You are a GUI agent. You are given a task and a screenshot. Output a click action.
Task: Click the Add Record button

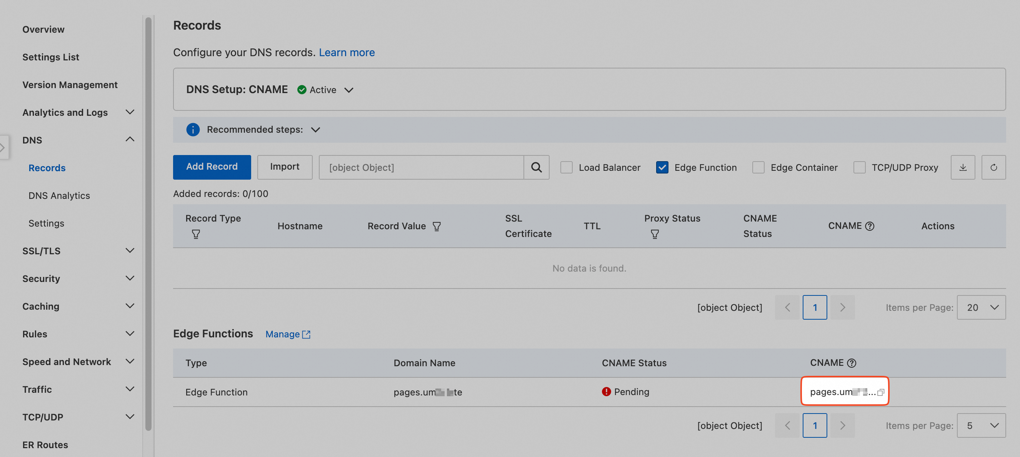pyautogui.click(x=212, y=167)
